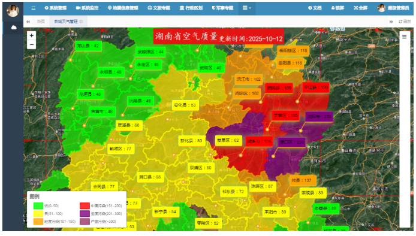Click the 锁屏 lock screen button
Screen dimensions: 416x236
pyautogui.click(x=337, y=8)
